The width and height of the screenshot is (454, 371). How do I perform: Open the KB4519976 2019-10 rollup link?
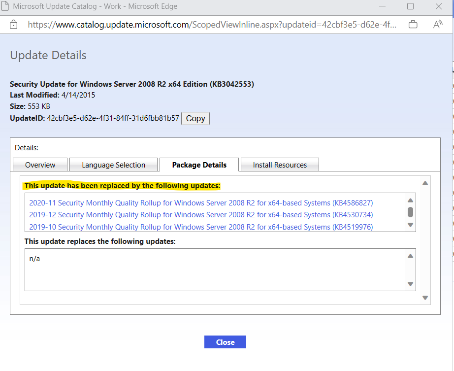pos(201,227)
